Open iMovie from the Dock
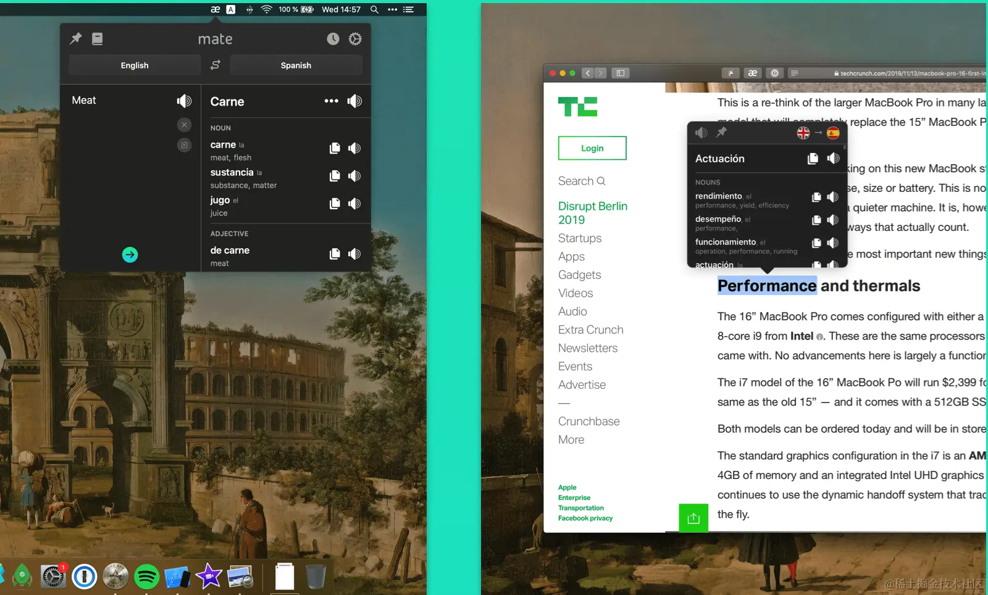The width and height of the screenshot is (988, 595). click(x=209, y=576)
